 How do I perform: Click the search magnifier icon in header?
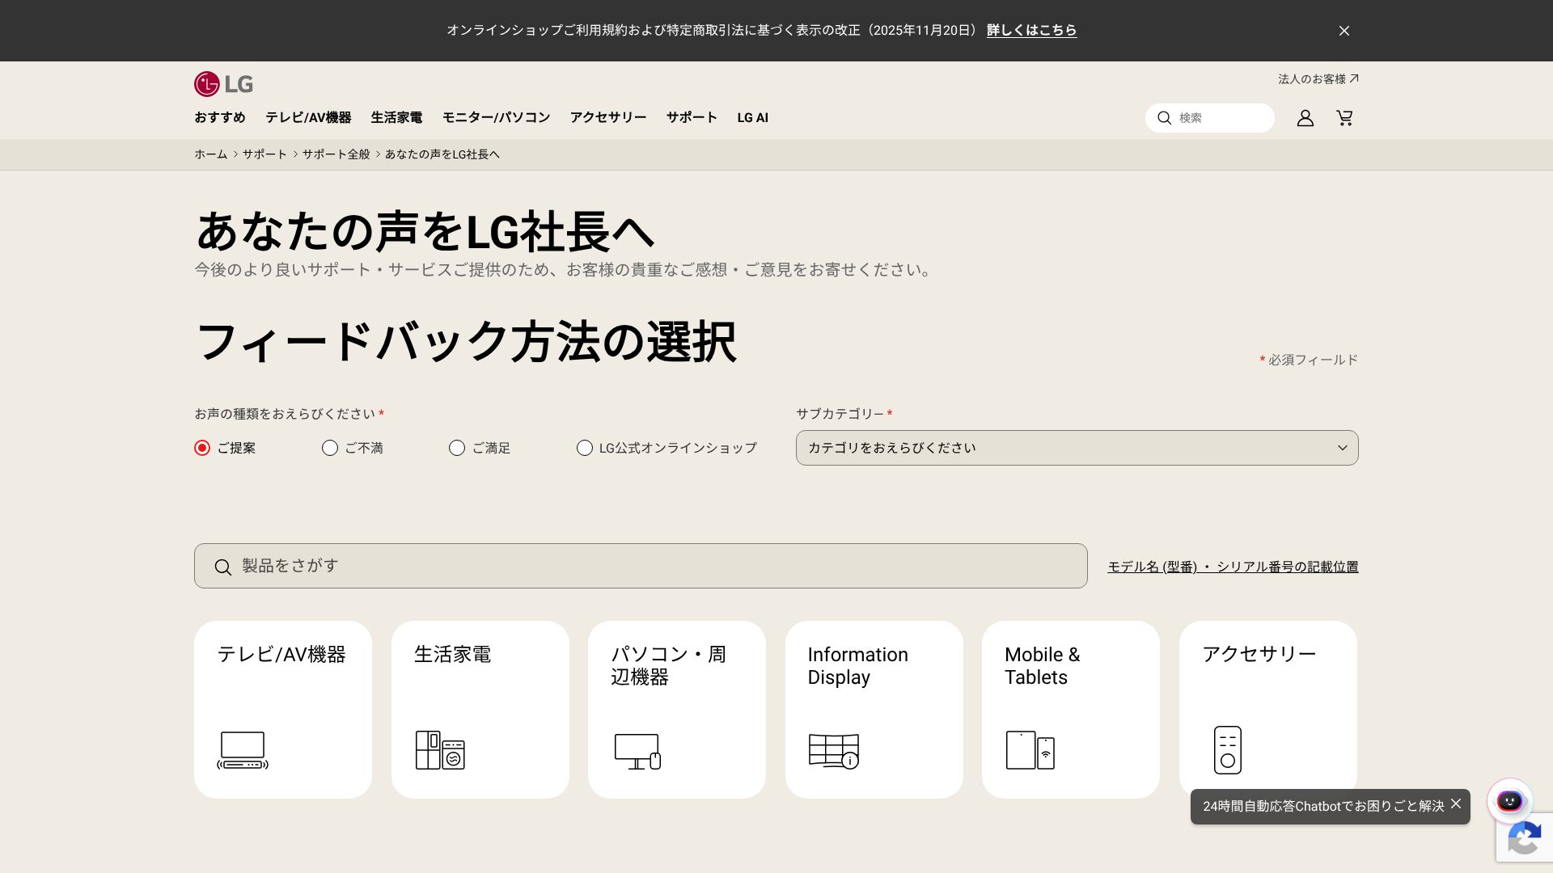tap(1165, 118)
